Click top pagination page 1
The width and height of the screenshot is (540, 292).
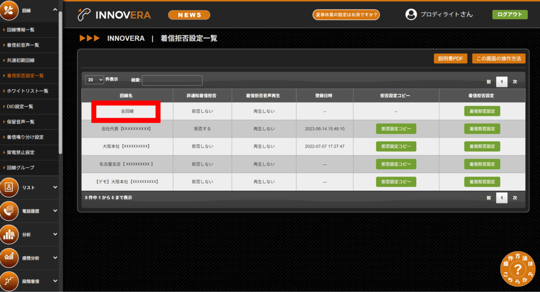click(502, 82)
